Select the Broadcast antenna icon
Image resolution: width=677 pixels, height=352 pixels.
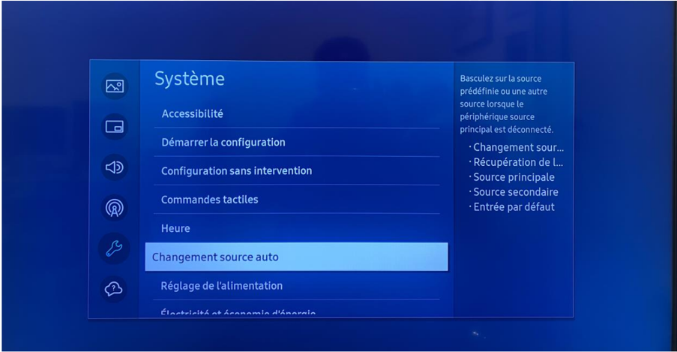coord(115,208)
